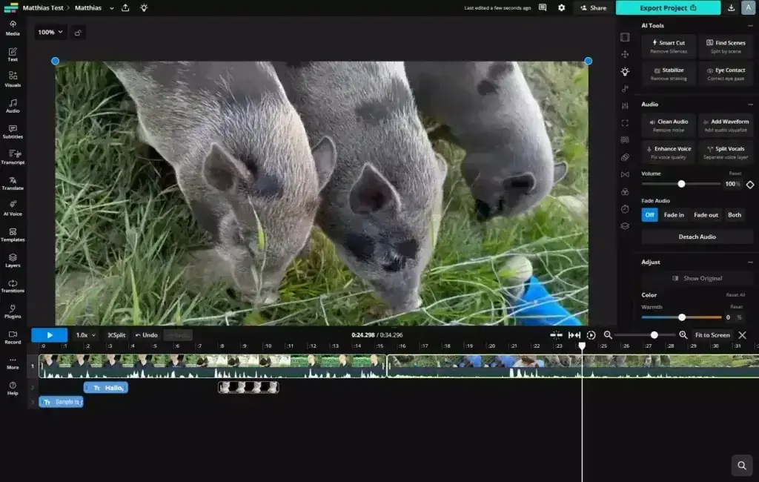The width and height of the screenshot is (759, 482).
Task: Select Fade out option
Action: point(706,215)
